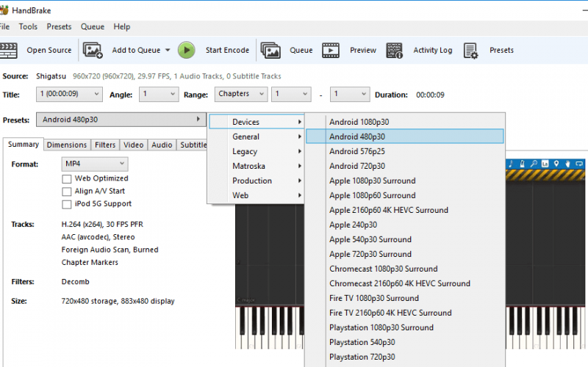Image resolution: width=588 pixels, height=367 pixels.
Task: Choose the Playstation 720p30 preset
Action: coord(405,357)
